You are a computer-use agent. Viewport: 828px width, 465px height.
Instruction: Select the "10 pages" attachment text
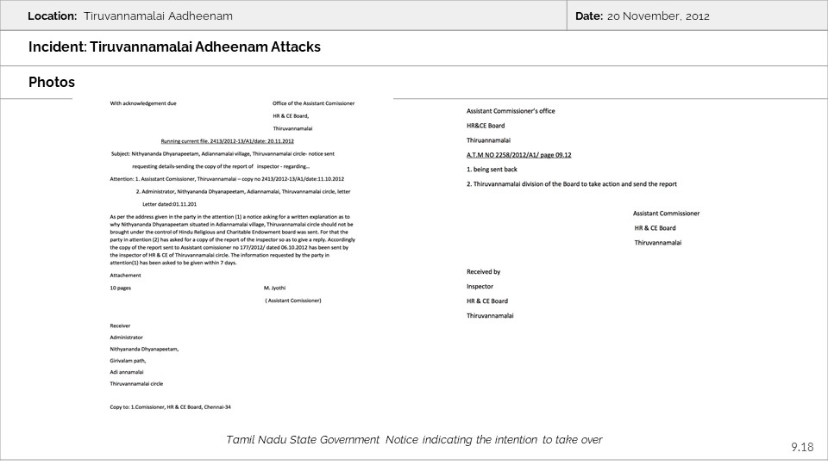pyautogui.click(x=120, y=287)
